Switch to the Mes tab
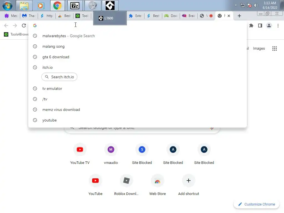Screen dimensions: 284x213 click(11, 16)
